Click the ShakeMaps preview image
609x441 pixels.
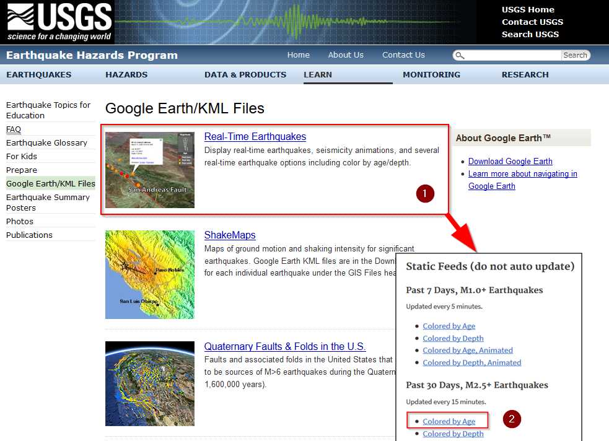click(149, 274)
